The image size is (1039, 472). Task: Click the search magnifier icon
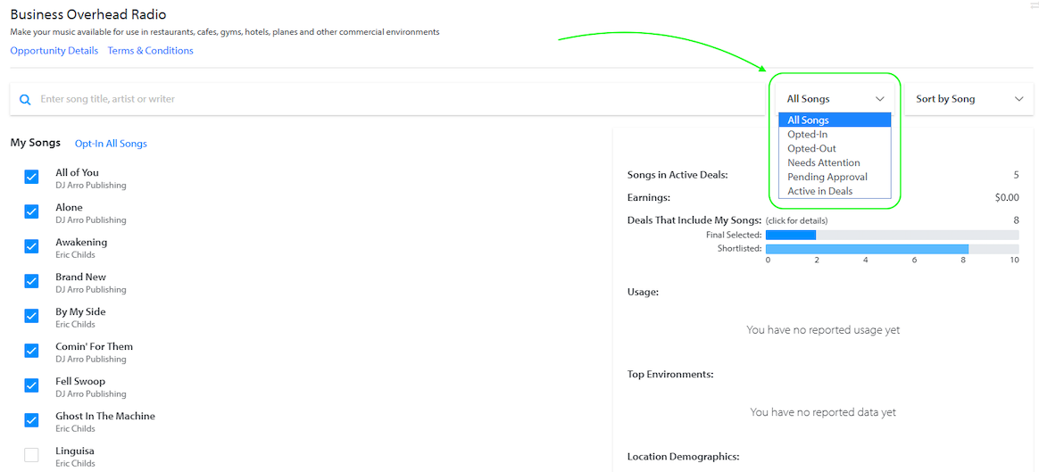pyautogui.click(x=25, y=99)
